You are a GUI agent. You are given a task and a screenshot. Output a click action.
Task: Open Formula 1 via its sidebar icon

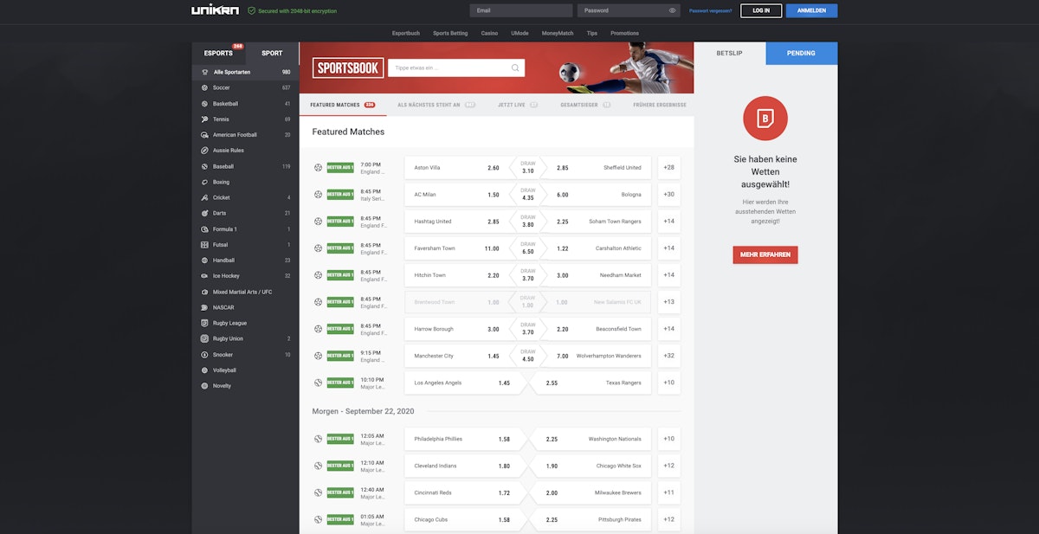coord(204,229)
